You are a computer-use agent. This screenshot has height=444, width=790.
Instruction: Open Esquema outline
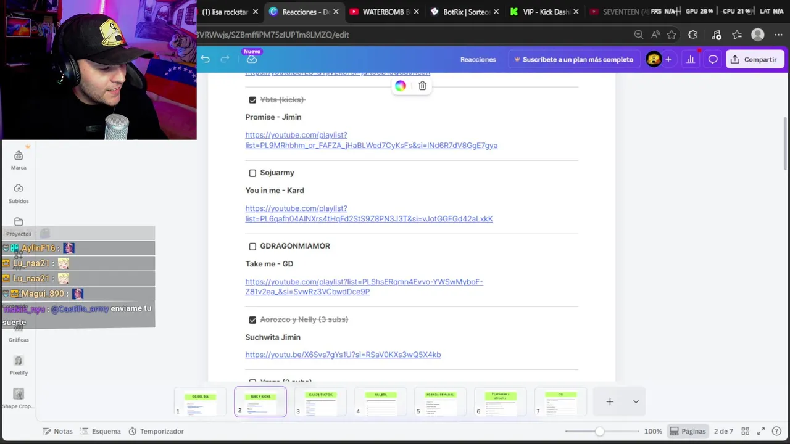(100, 431)
